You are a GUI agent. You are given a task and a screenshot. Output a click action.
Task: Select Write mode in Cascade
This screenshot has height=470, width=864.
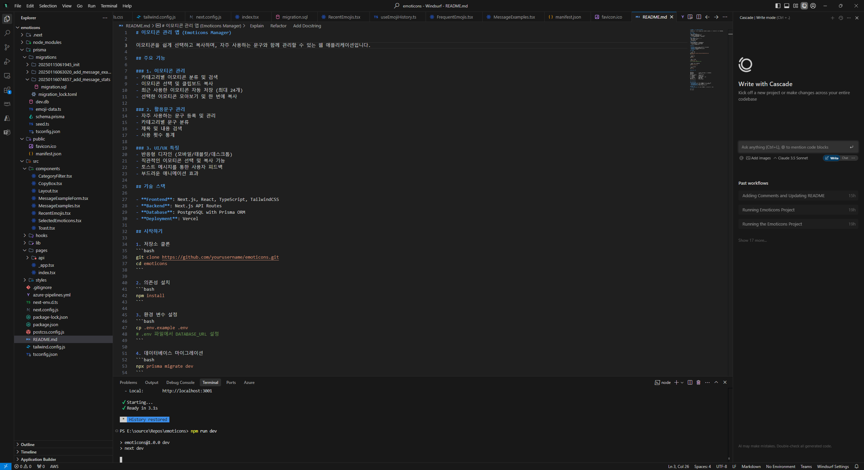tap(832, 158)
